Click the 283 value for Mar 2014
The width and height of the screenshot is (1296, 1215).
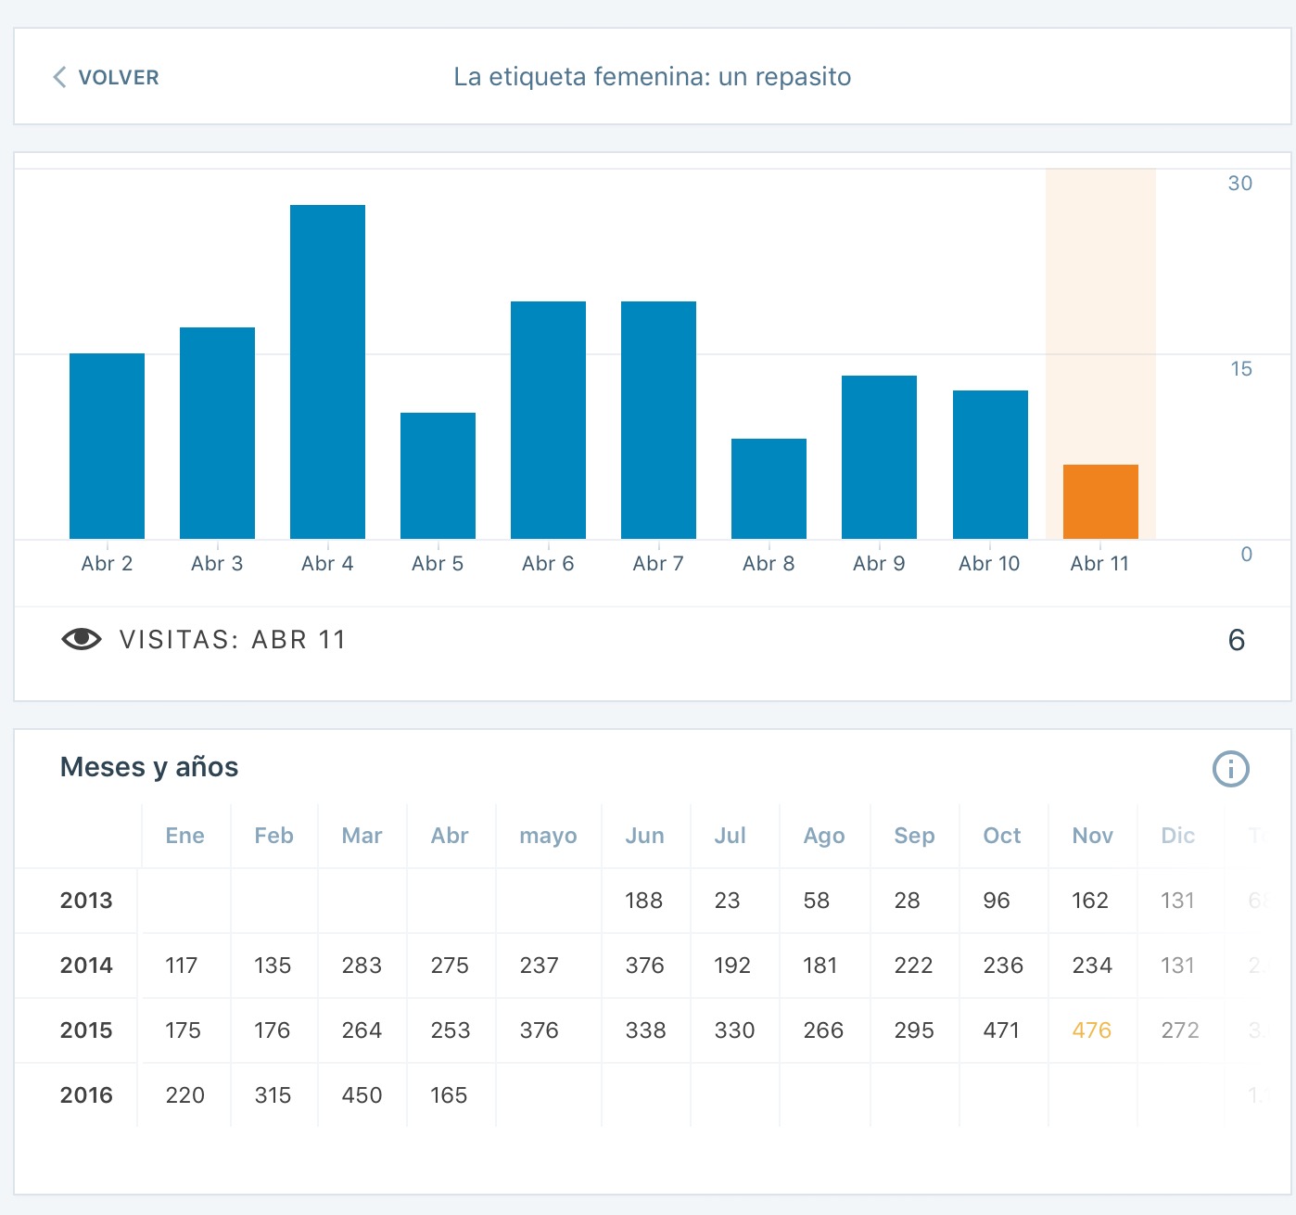tap(362, 966)
